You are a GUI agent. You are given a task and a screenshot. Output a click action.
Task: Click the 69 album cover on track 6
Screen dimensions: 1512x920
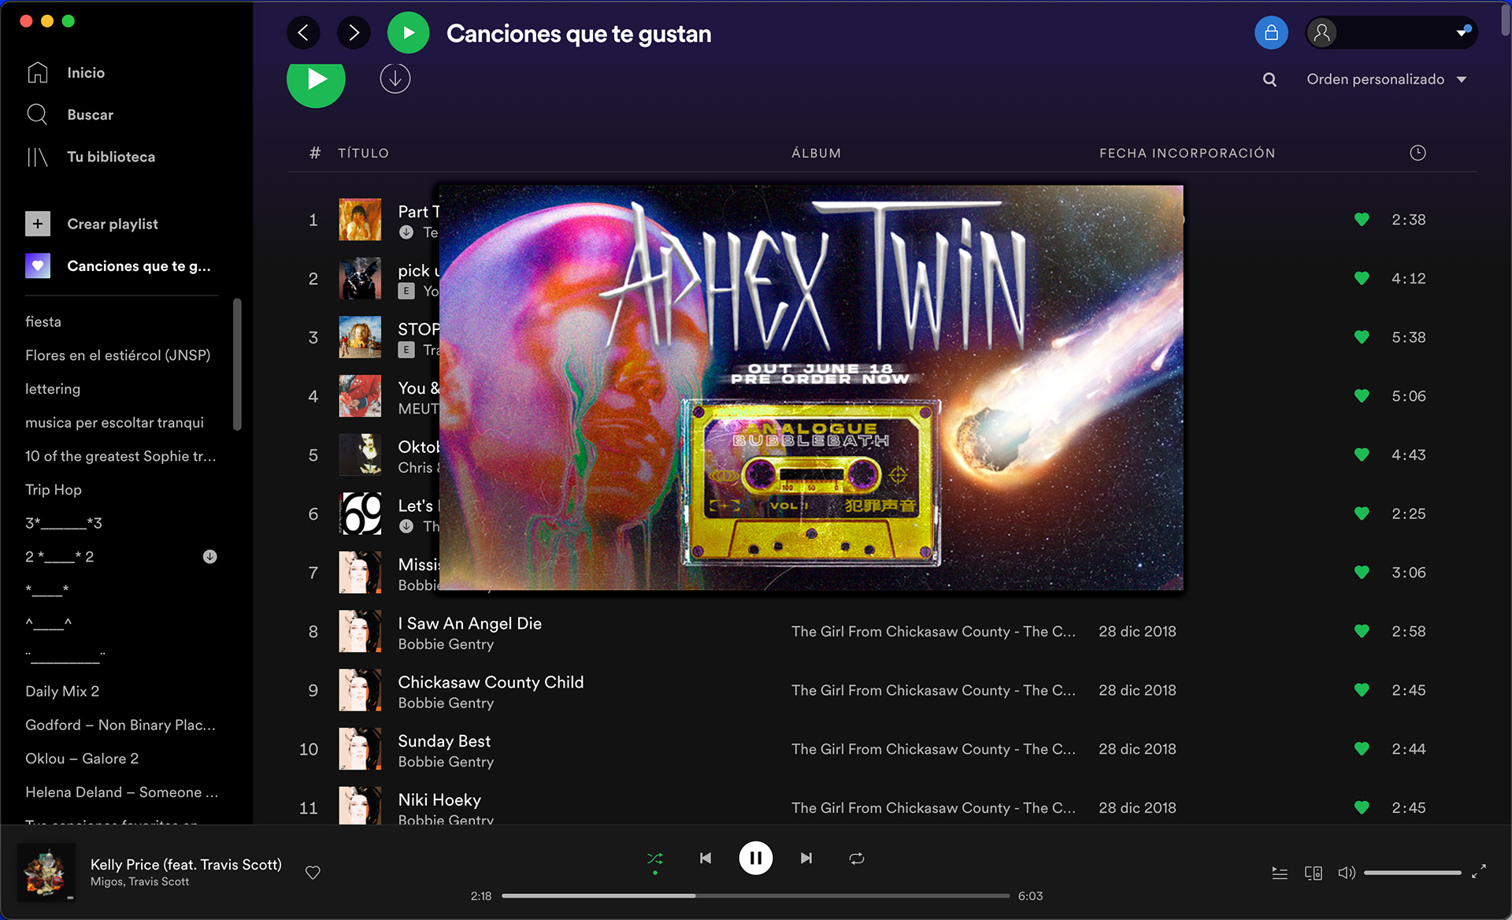point(360,514)
